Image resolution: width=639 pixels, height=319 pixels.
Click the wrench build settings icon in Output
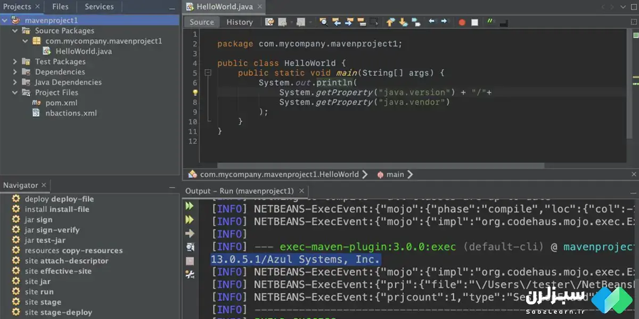click(190, 274)
